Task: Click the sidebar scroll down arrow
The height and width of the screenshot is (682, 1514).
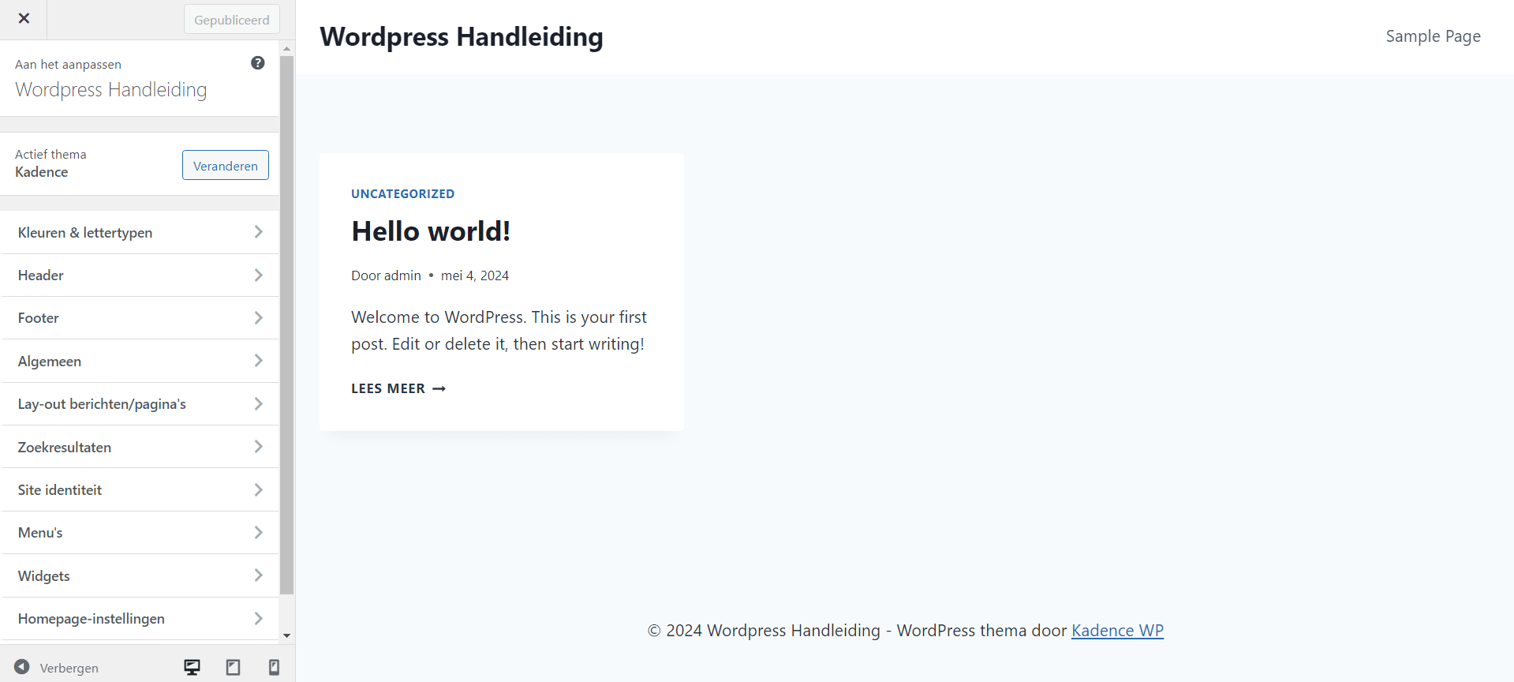Action: point(286,635)
